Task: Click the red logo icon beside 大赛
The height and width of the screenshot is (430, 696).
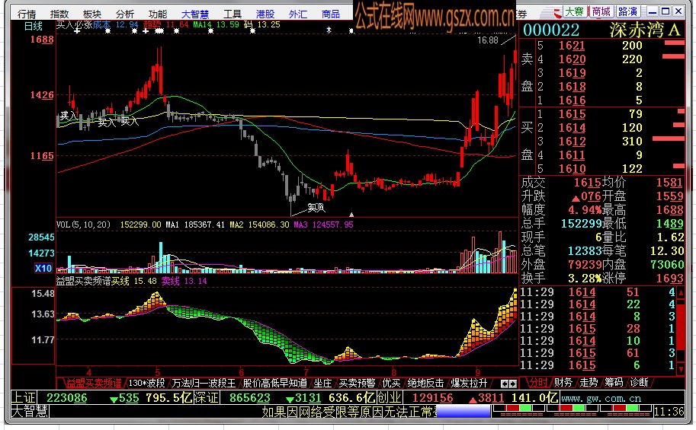Action: coord(557,12)
